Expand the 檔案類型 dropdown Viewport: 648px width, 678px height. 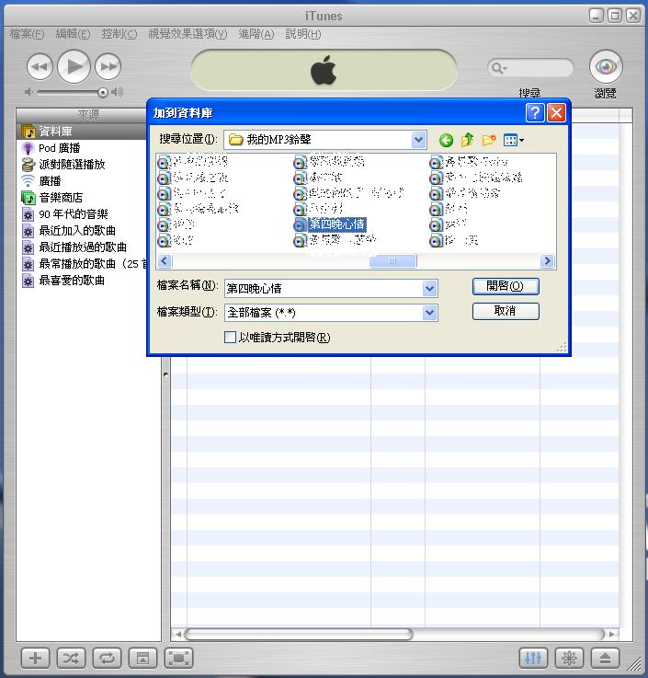429,313
